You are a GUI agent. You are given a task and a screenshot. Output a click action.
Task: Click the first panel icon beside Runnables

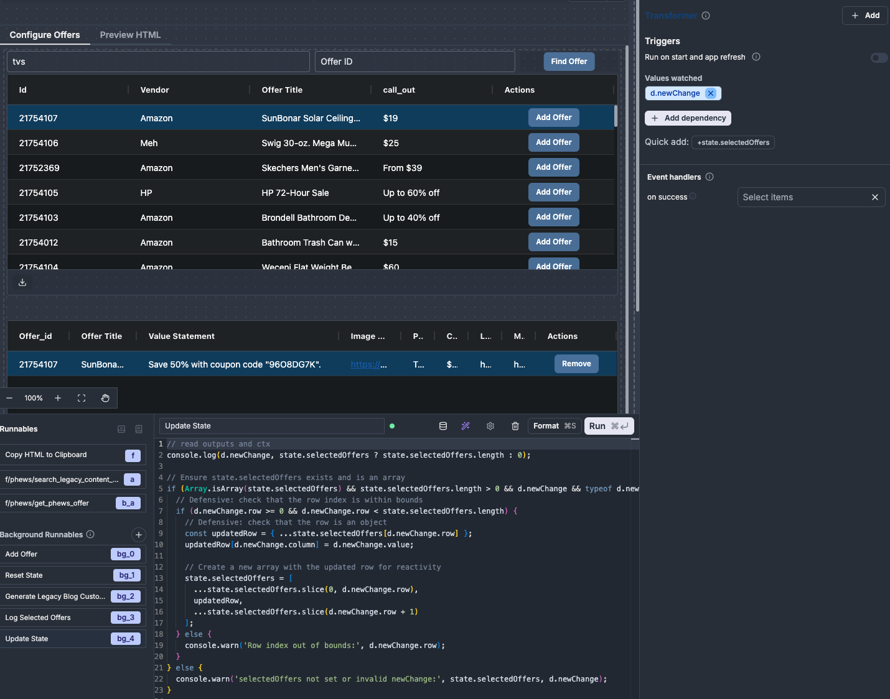click(121, 429)
